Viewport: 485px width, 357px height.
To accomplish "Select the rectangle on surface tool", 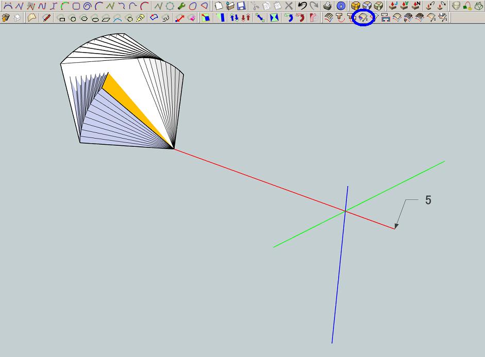I will [x=62, y=18].
